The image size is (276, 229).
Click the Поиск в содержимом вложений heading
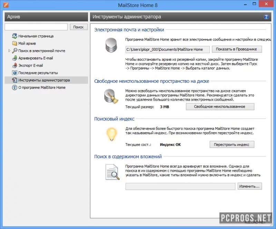[128, 156]
